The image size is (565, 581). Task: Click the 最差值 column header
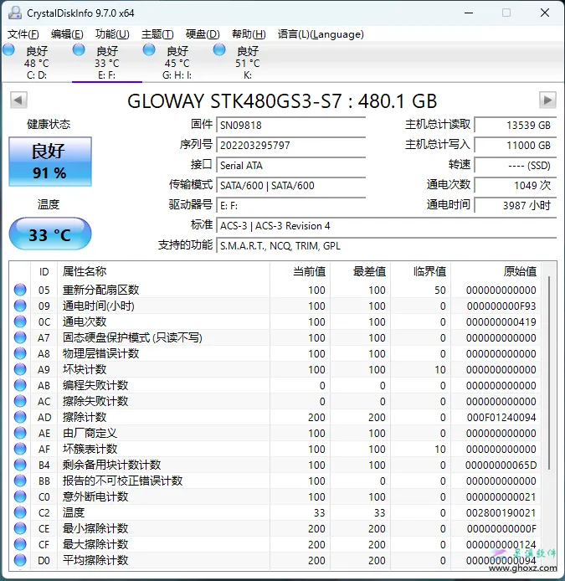coord(361,271)
